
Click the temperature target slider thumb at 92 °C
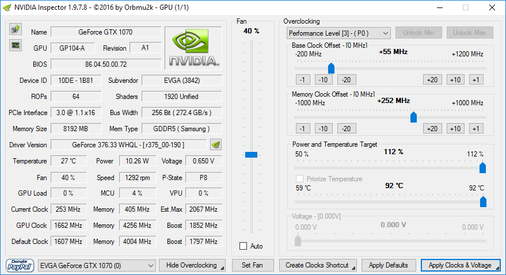pos(483,202)
